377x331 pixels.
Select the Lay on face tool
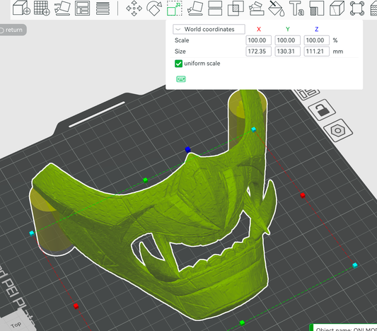point(195,8)
